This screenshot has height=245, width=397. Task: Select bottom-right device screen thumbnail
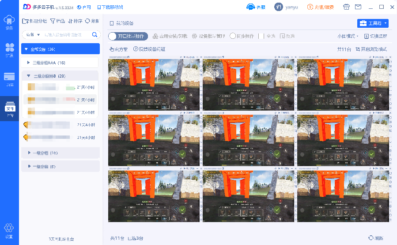tap(343, 196)
